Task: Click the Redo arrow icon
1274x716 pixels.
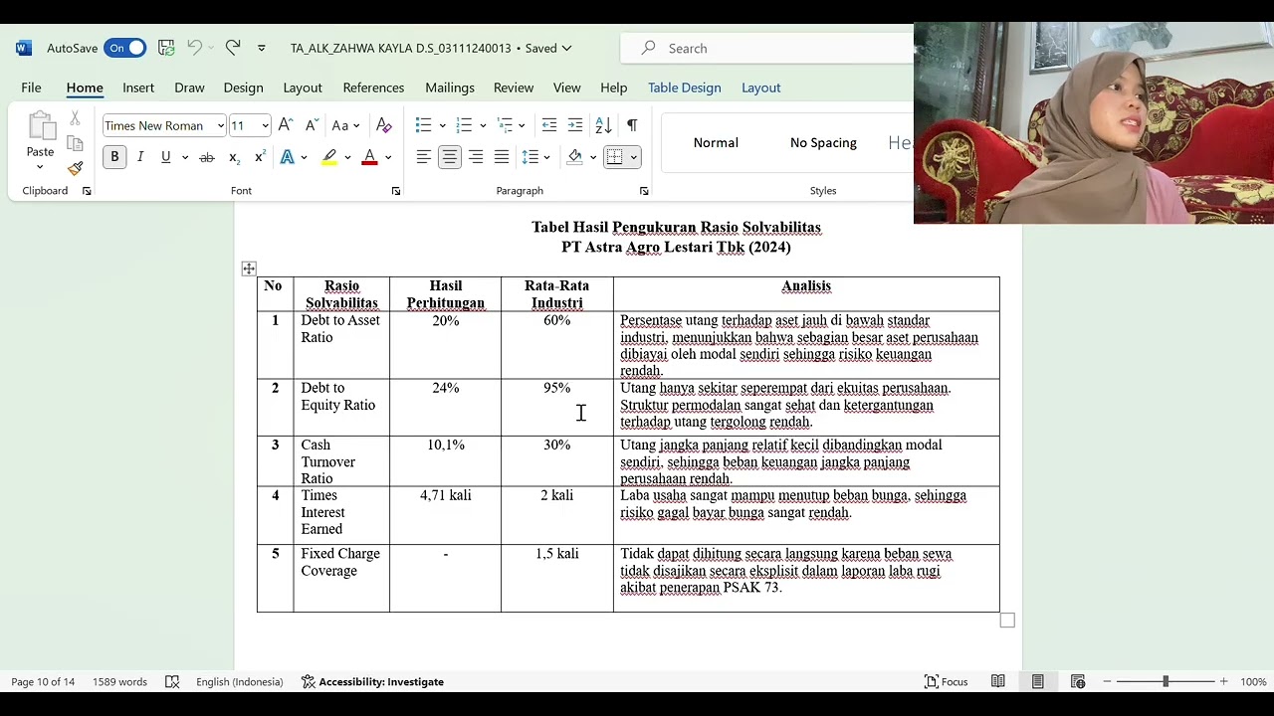Action: (233, 48)
